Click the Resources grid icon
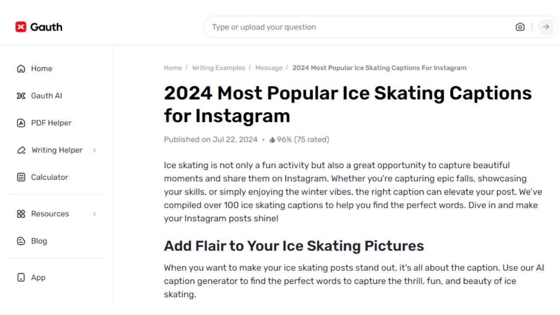Screen dimensions: 560x315 21,213
